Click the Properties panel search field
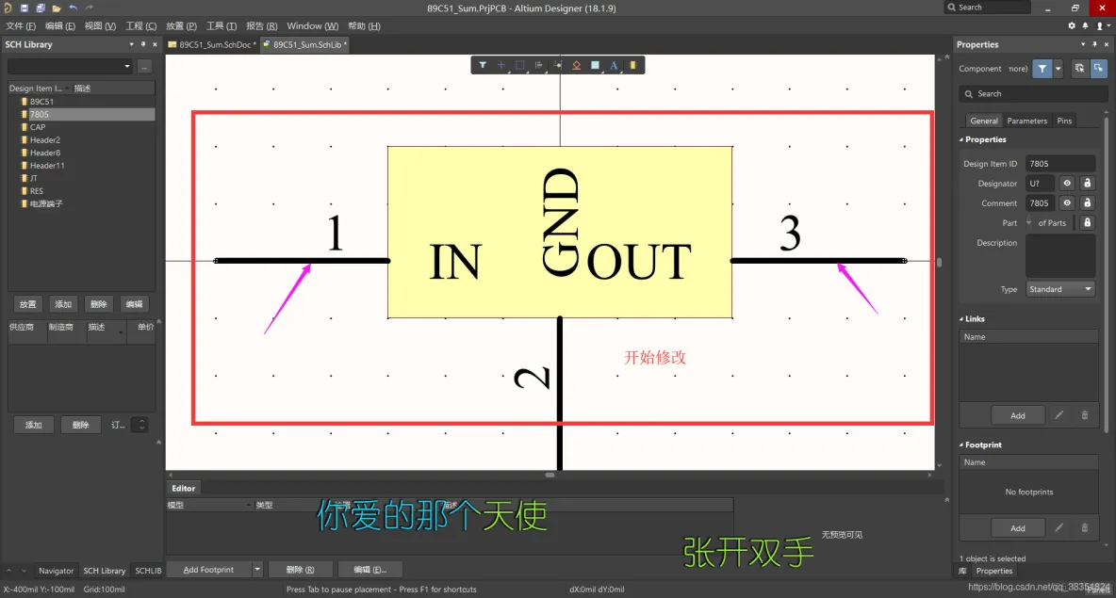Viewport: 1116px width, 598px height. coord(1032,94)
